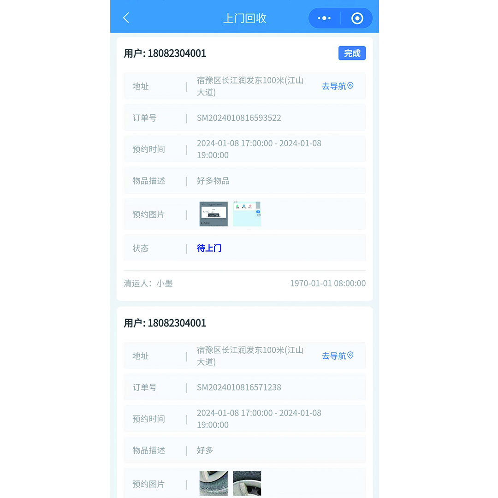Select order number SM2024010816571238

(x=239, y=387)
